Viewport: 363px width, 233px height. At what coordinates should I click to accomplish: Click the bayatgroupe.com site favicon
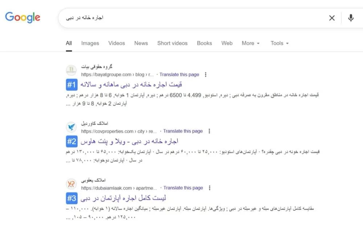[71, 70]
